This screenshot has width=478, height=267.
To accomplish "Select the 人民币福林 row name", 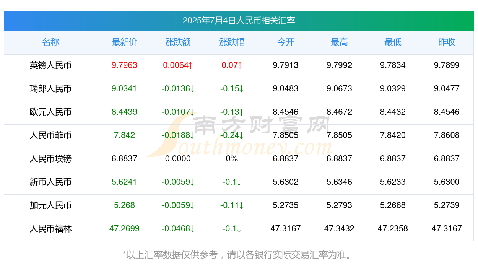I will click(50, 229).
